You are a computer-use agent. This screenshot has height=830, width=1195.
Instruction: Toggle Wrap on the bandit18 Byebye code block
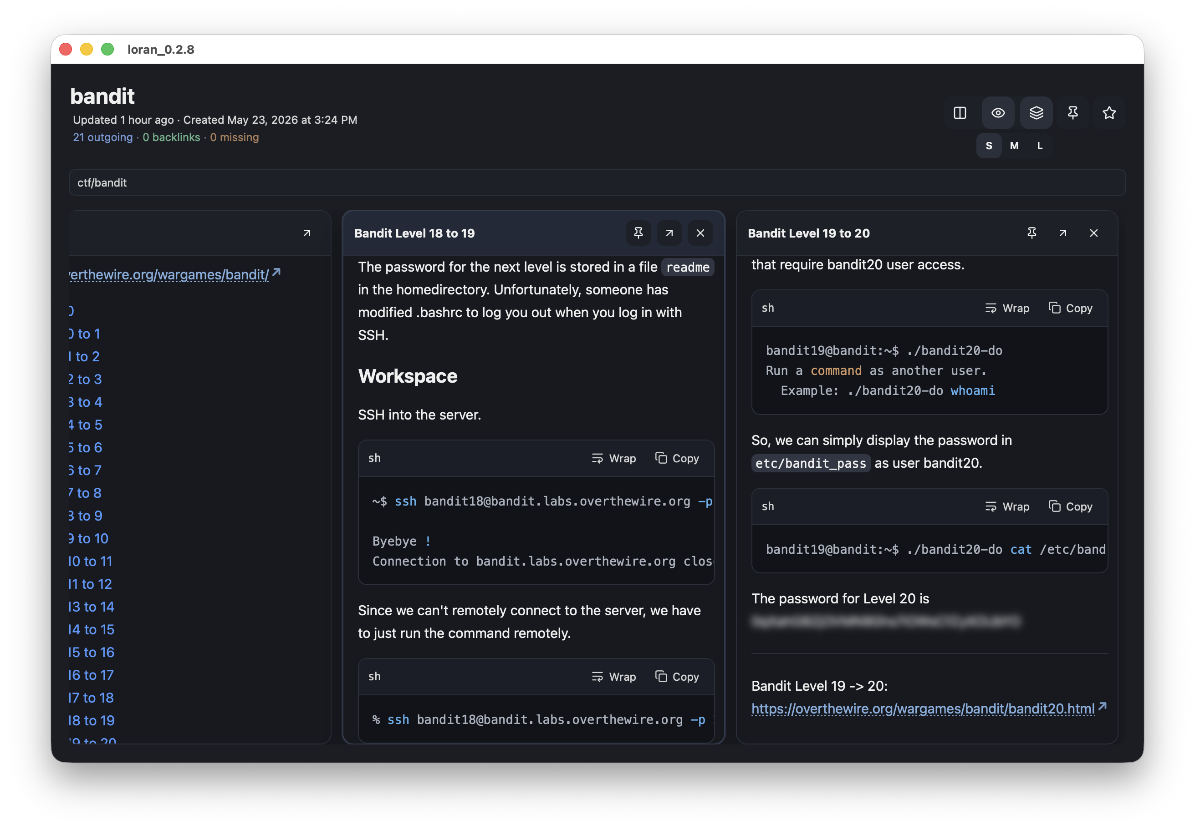(x=613, y=458)
